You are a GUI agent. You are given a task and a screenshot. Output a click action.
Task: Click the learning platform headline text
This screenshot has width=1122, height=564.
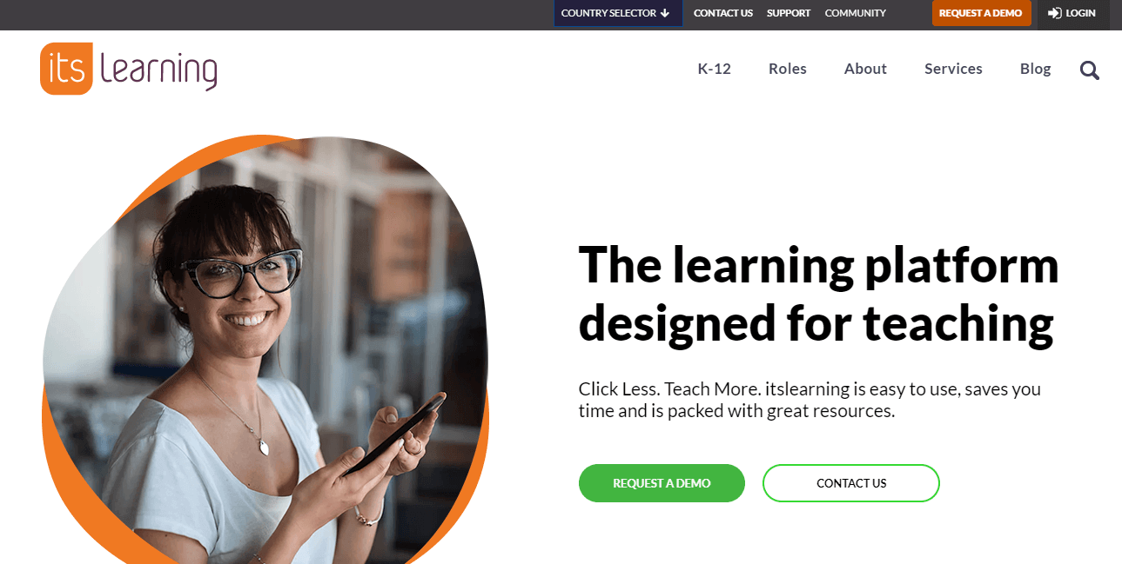[818, 294]
